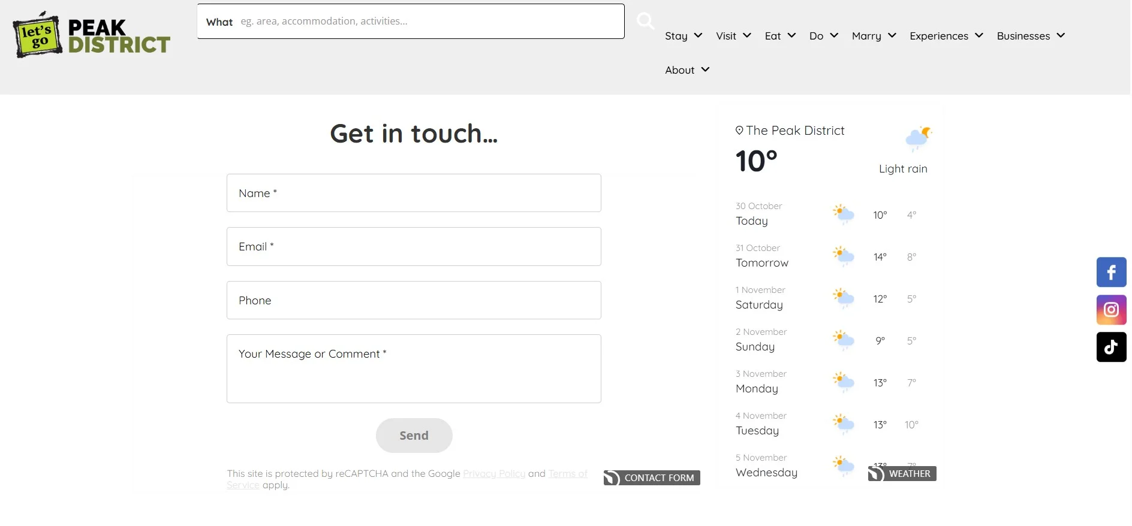The width and height of the screenshot is (1132, 526).
Task: Click The Peak District location text
Action: click(x=795, y=131)
